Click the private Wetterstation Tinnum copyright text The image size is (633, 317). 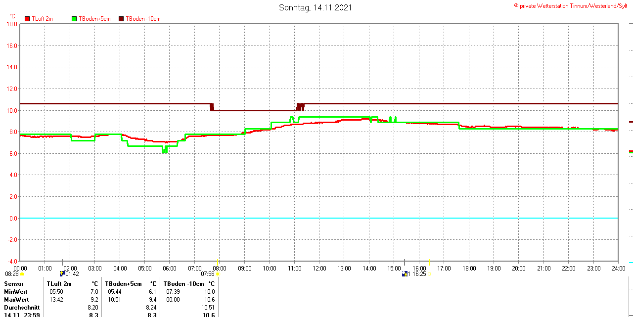click(x=573, y=6)
